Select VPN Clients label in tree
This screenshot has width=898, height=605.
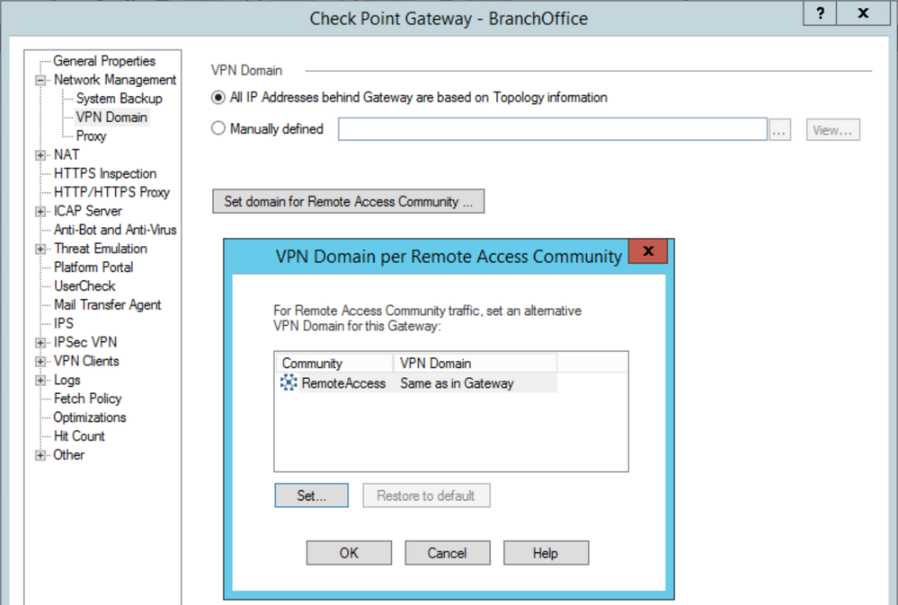point(86,362)
